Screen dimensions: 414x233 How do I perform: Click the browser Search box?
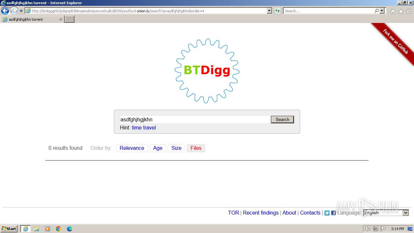coord(329,11)
